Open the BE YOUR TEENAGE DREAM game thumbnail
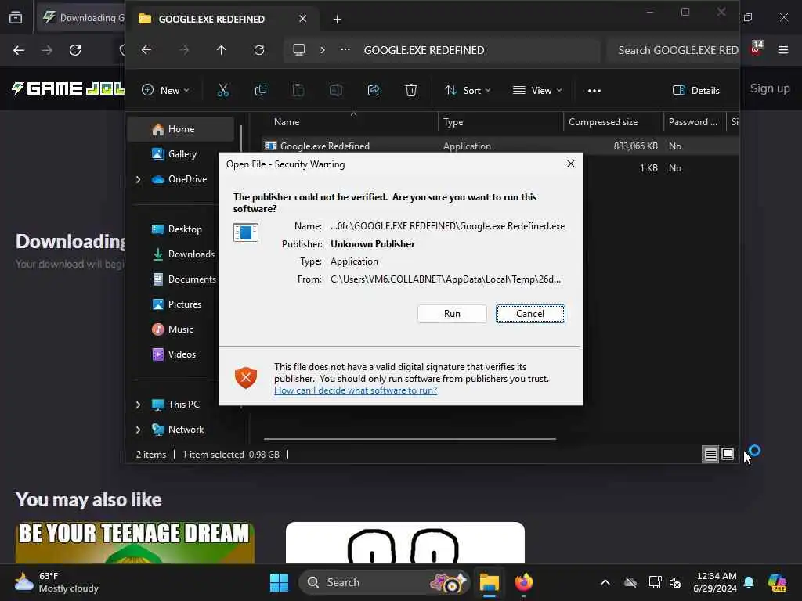This screenshot has width=802, height=601. point(135,543)
